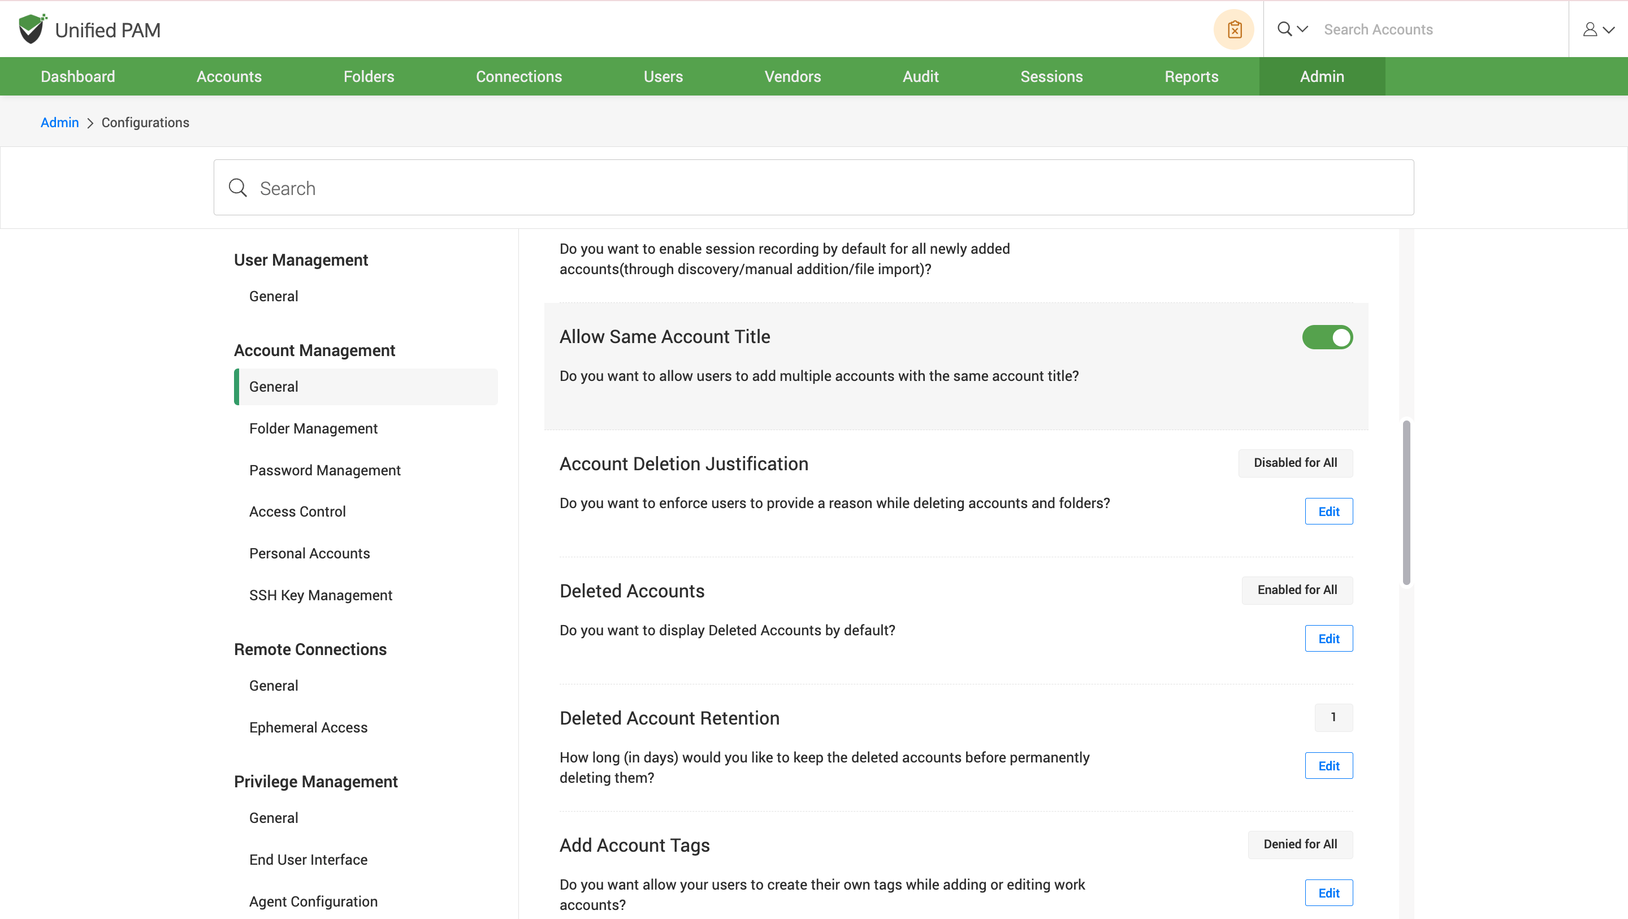
Task: Edit the Add Account Tags setting
Action: (x=1328, y=892)
